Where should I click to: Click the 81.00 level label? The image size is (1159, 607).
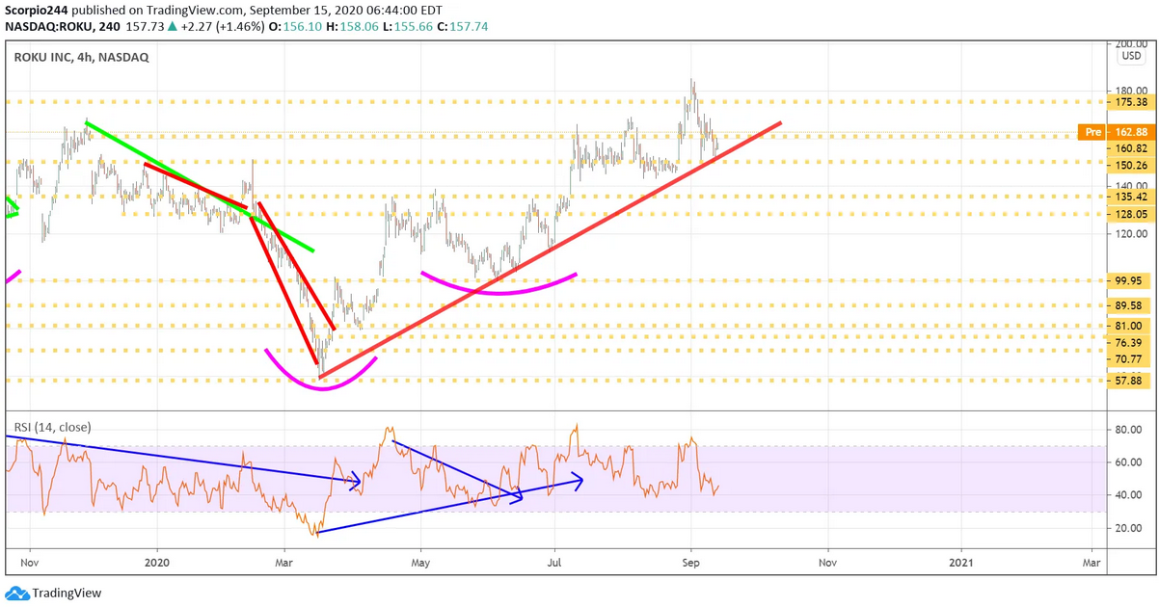pos(1130,326)
